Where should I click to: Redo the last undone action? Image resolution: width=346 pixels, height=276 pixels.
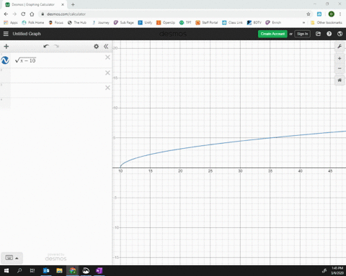56,46
